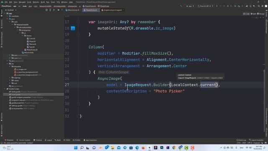Image resolution: width=268 pixels, height=151 pixels.
Task: Open the app run configuration dropdown
Action: (190, 6)
